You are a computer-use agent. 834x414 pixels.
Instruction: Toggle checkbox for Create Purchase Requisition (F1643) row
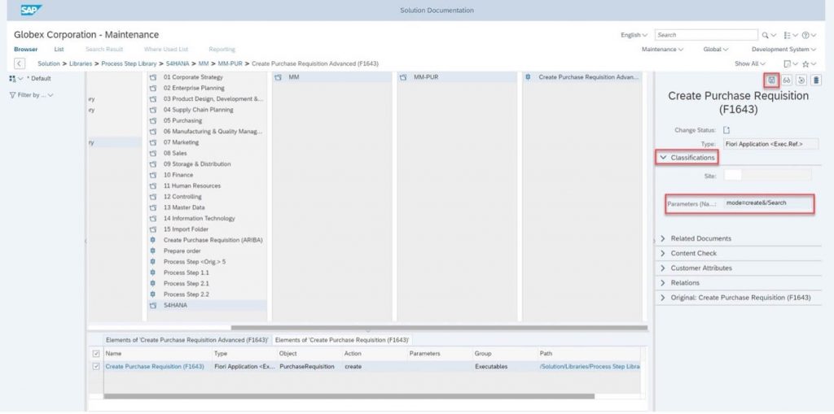pos(96,366)
